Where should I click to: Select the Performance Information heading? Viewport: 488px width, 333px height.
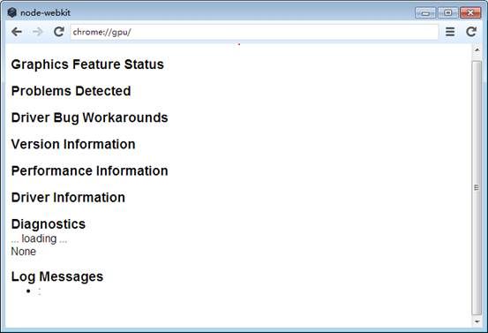coord(90,171)
